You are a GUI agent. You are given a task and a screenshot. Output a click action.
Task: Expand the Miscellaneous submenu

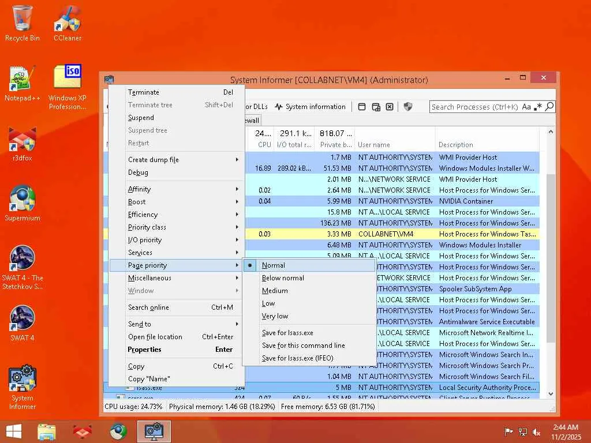tap(177, 278)
